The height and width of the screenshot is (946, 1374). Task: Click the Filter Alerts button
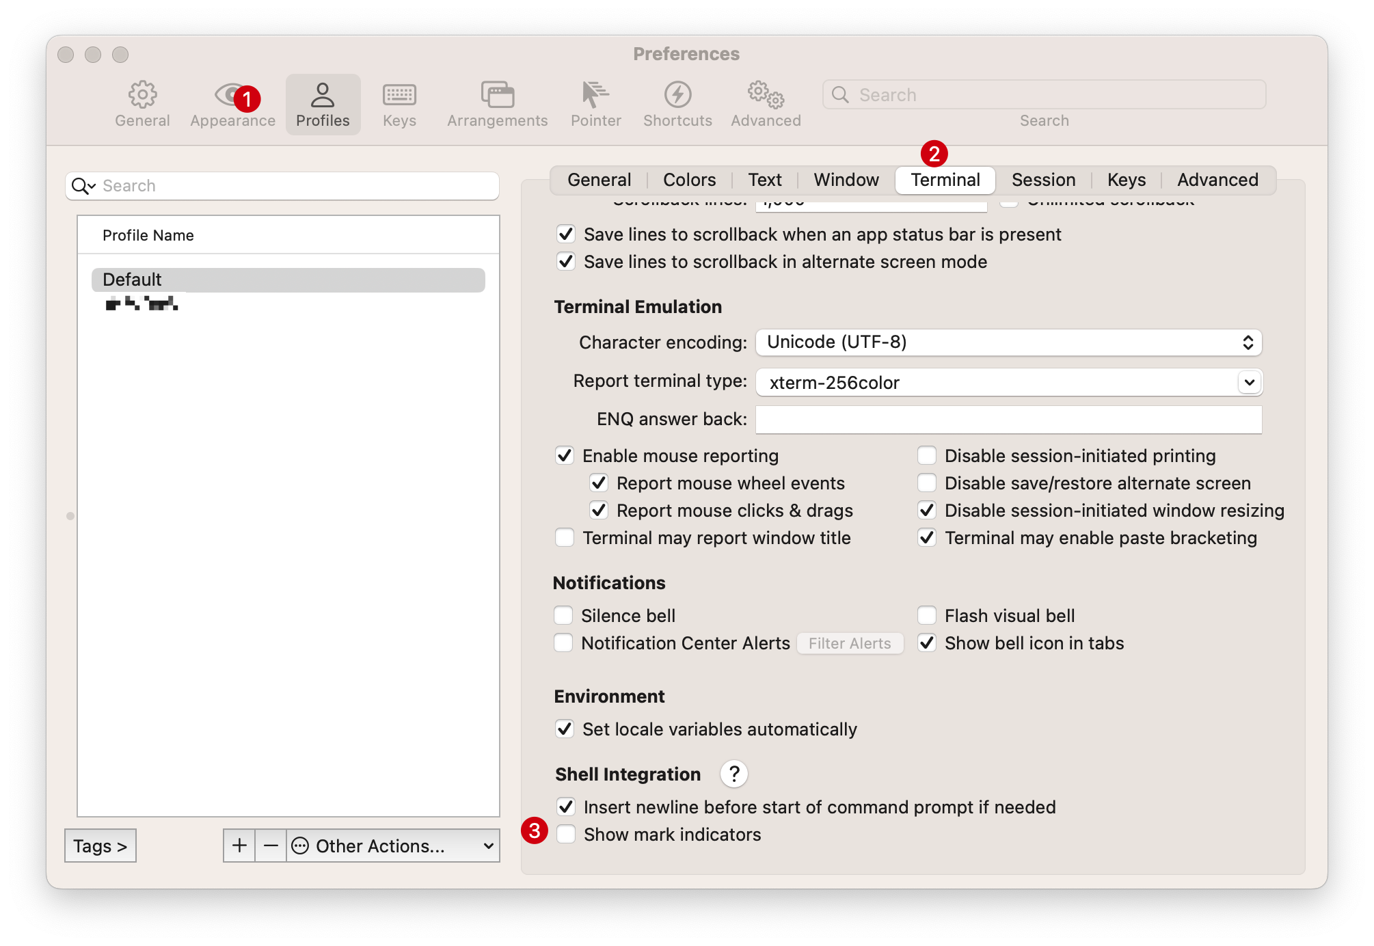(x=850, y=643)
